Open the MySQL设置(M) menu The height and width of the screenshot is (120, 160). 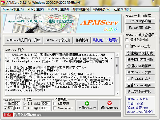click(x=58, y=9)
